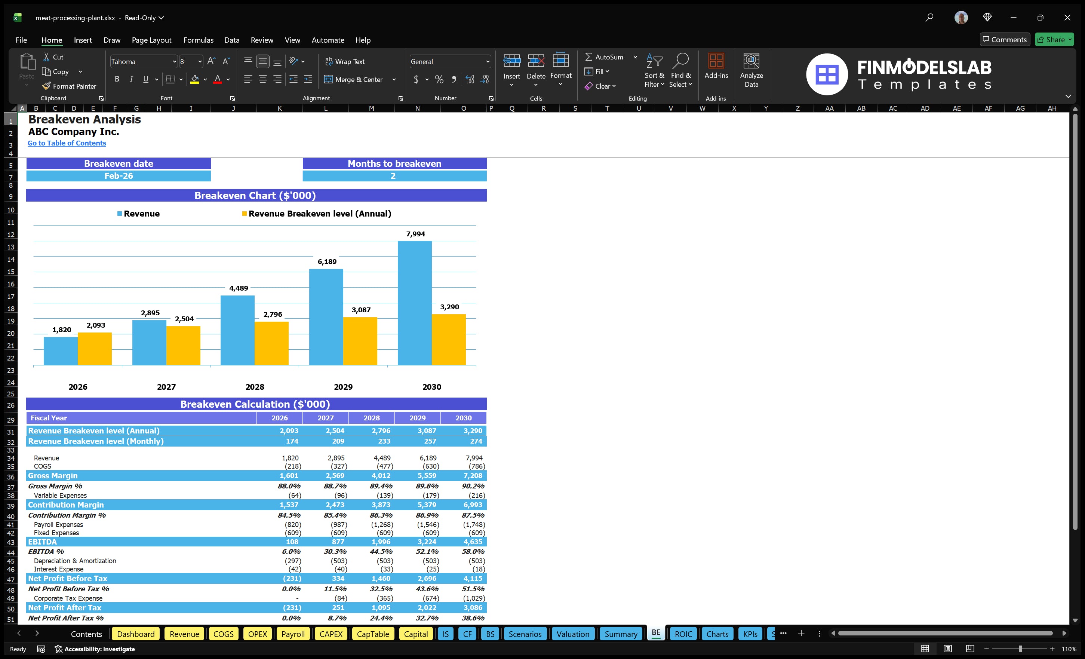
Task: Follow the Go to Table of Contents link
Action: 67,143
